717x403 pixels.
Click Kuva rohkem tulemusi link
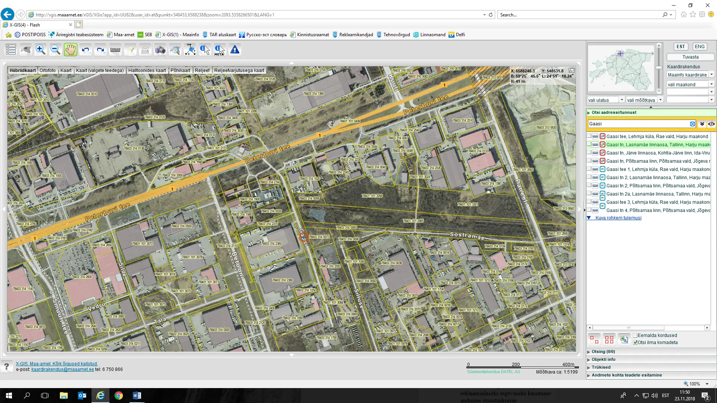618,218
